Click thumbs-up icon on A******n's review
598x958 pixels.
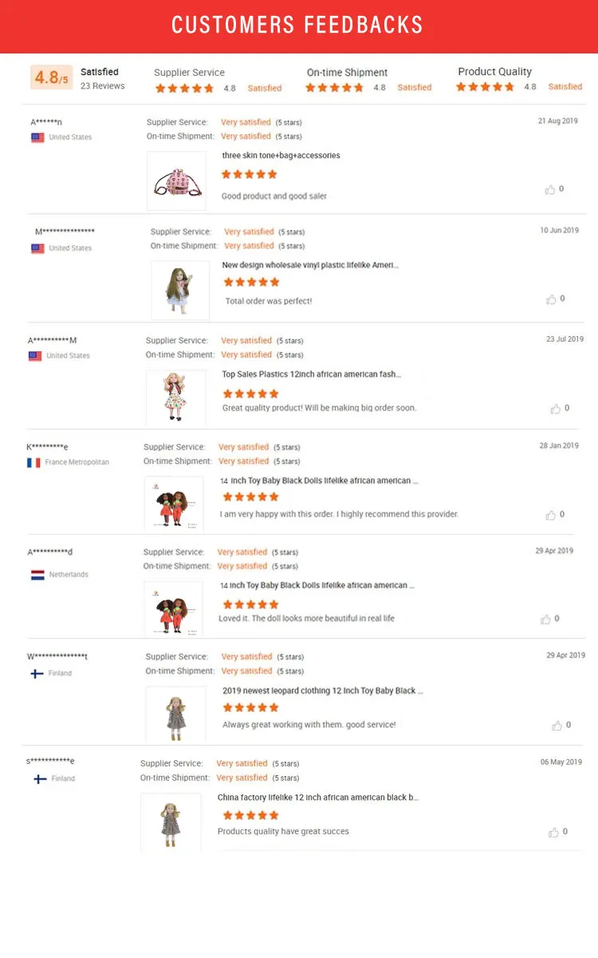coord(550,189)
